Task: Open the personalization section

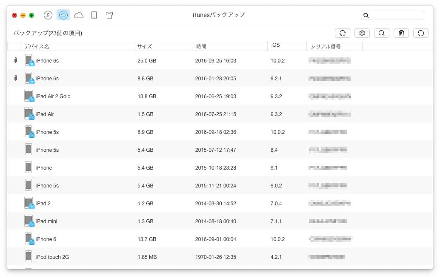Action: coord(109,15)
